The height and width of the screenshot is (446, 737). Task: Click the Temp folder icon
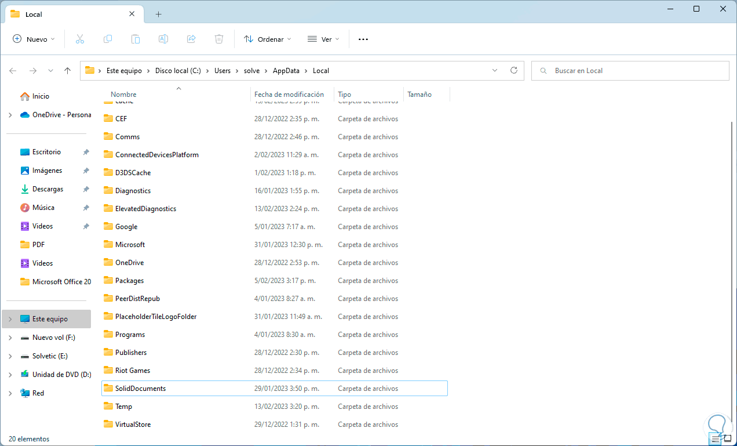click(108, 406)
